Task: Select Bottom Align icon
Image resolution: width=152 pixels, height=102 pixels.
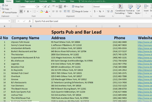Action: point(60,6)
